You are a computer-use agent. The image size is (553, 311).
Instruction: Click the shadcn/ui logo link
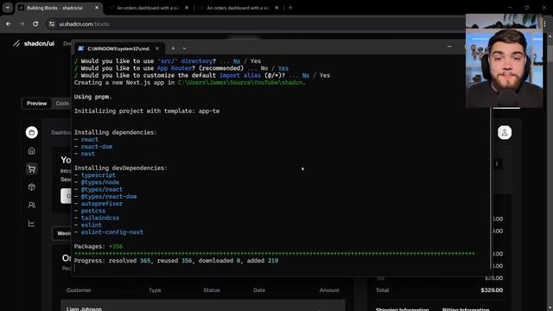pos(34,44)
